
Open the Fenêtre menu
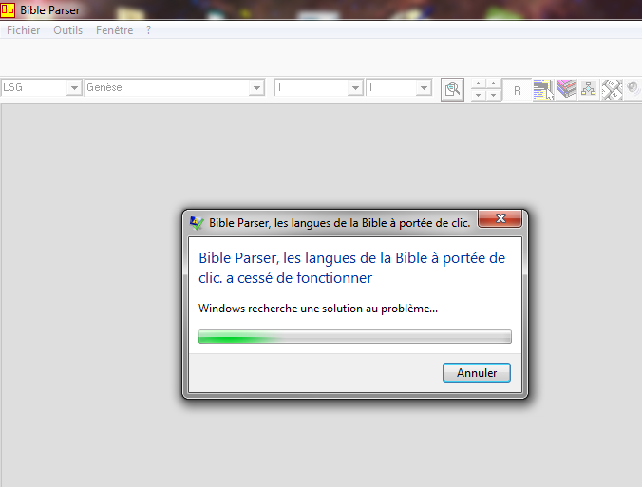115,30
